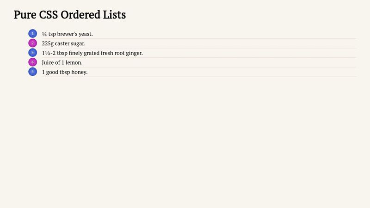Click the Pure CSS Ordered Lists heading

(x=70, y=15)
